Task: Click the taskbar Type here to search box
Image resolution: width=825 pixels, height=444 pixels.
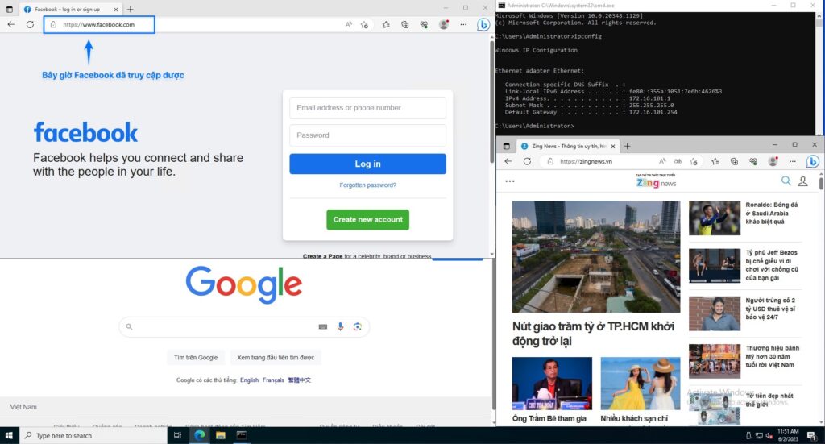Action: pos(93,436)
